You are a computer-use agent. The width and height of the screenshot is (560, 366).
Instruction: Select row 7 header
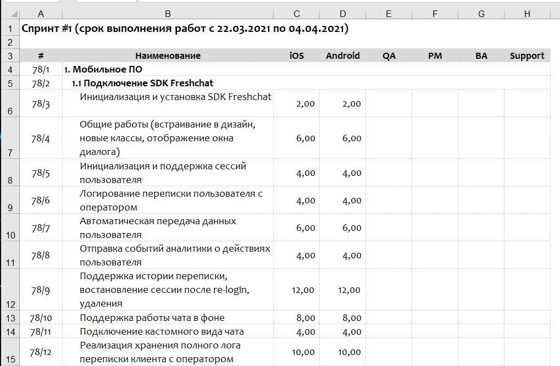pyautogui.click(x=10, y=138)
